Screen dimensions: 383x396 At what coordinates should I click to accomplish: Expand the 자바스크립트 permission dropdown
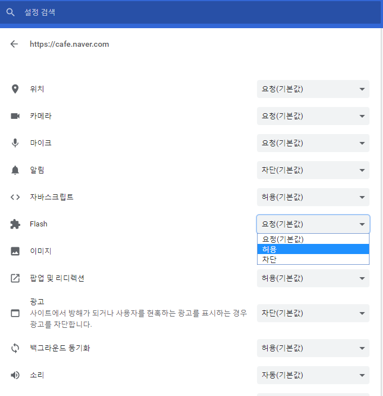coord(313,197)
